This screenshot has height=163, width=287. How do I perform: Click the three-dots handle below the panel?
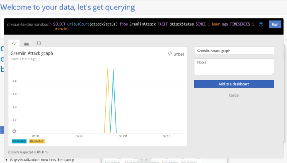144,160
